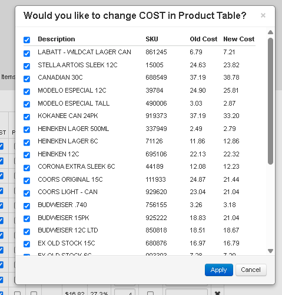Viewport: 282px width, 295px height.
Task: Toggle HEINEKEN LAGER 6C checkbox
Action: [x=26, y=142]
